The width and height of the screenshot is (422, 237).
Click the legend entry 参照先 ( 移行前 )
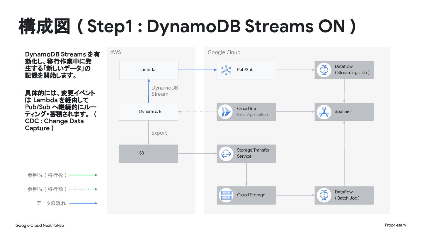pyautogui.click(x=47, y=189)
